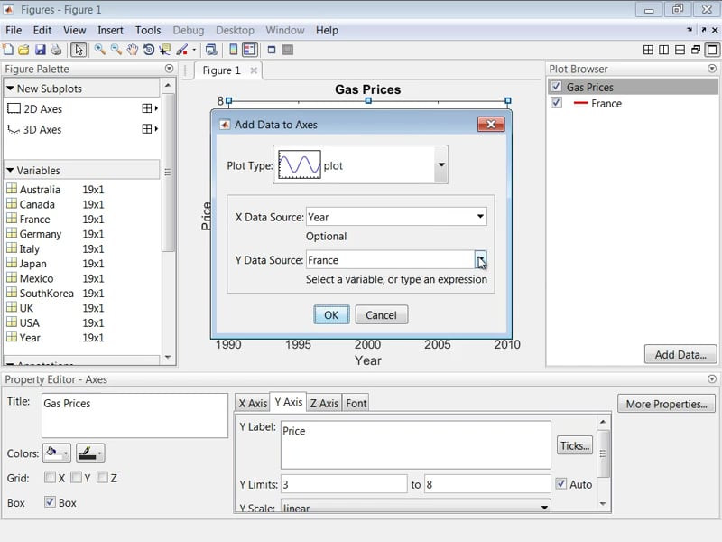Click the Ticks button

click(x=575, y=445)
